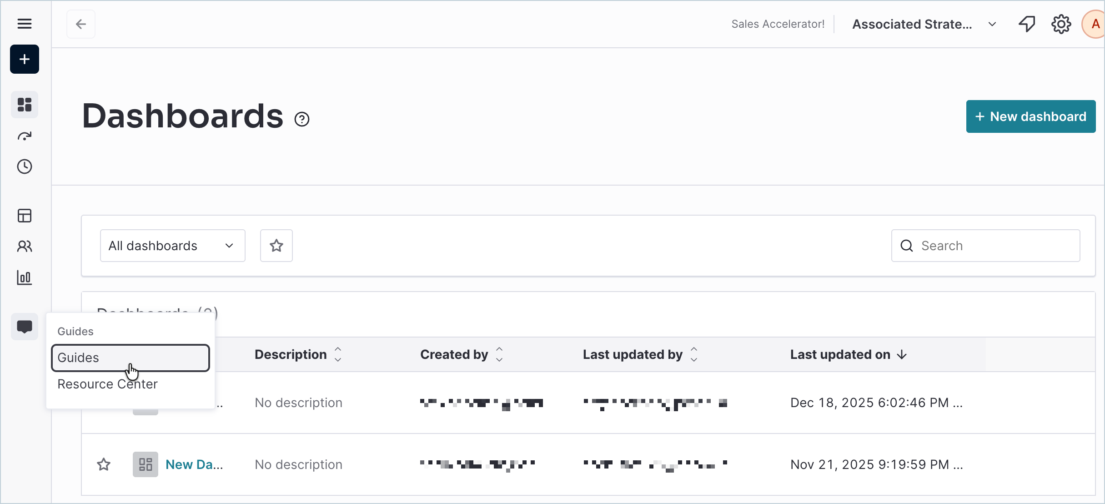Open the settings gear icon

tap(1061, 24)
